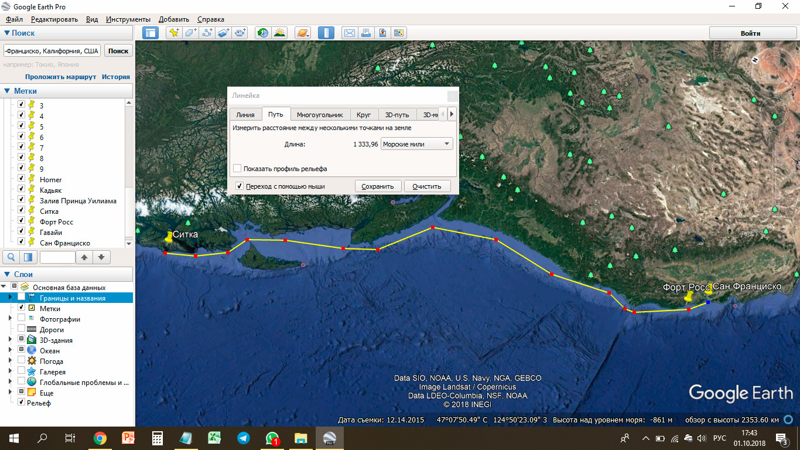Click the Email envelope toolbar icon

coord(349,33)
